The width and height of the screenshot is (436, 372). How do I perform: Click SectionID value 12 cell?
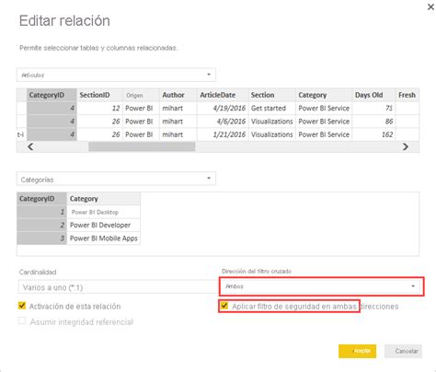coord(99,109)
